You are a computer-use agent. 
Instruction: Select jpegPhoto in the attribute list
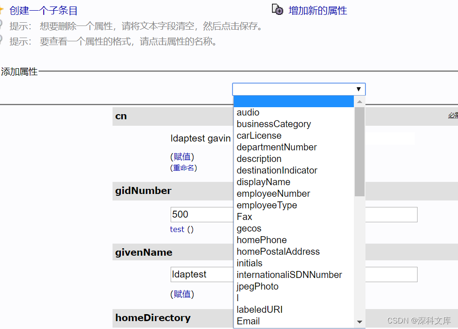point(257,286)
